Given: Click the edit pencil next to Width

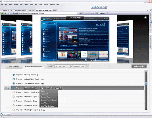Looking at the screenshot, I should 36,88.
